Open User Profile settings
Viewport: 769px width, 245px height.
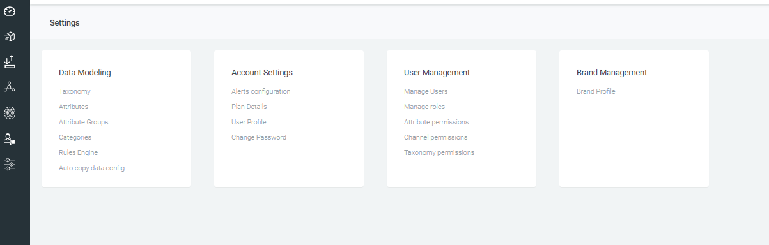point(249,122)
